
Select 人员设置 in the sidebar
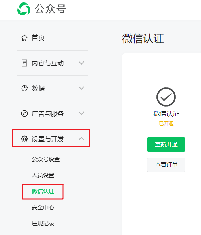point(43,175)
